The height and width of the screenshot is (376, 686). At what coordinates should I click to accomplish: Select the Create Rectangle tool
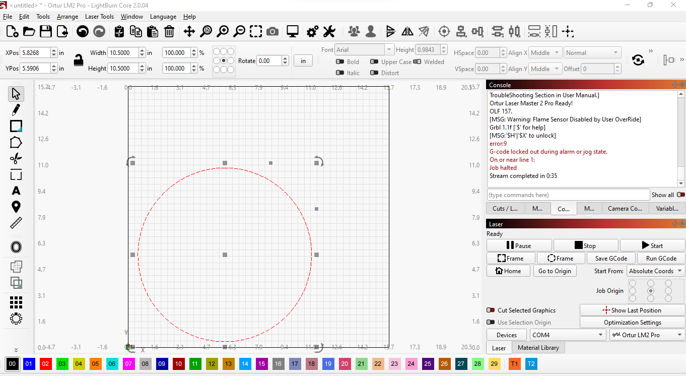coord(16,126)
